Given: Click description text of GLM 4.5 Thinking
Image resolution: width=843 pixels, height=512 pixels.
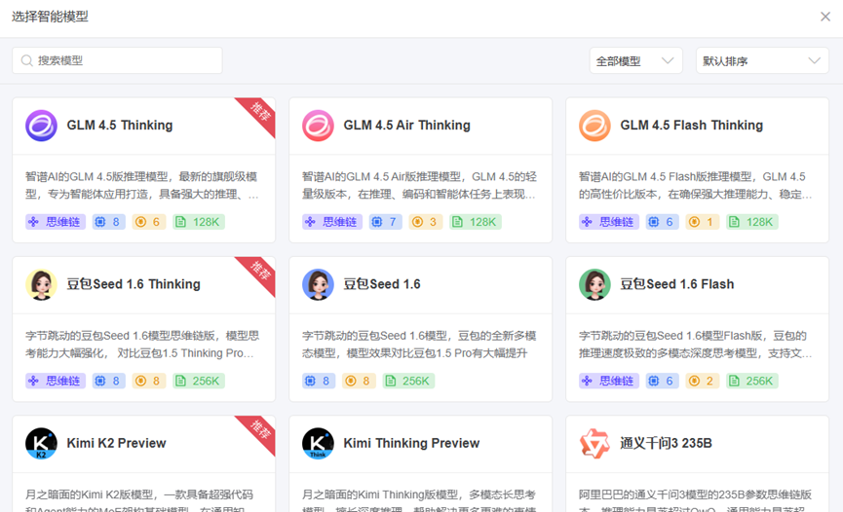Looking at the screenshot, I should coord(142,185).
